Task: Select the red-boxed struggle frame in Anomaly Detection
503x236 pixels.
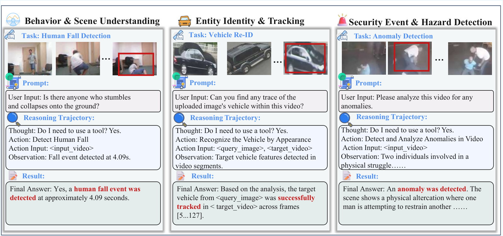Action: 410,58
